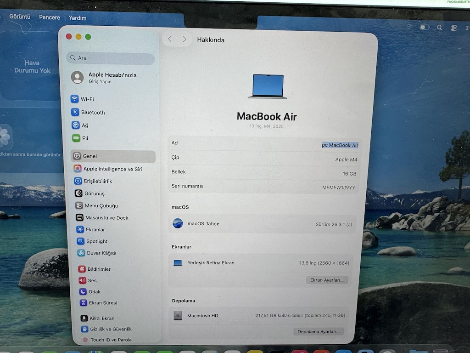Open Ekran Süresi hourglass icon
Image resolution: width=470 pixels, height=353 pixels.
84,302
